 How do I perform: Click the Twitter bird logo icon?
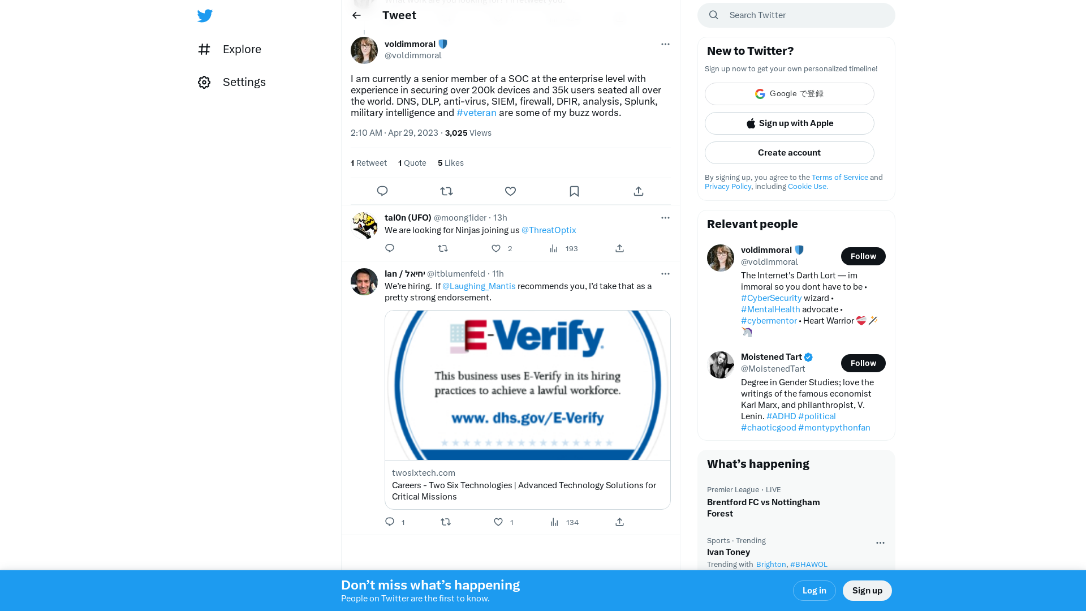tap(205, 15)
